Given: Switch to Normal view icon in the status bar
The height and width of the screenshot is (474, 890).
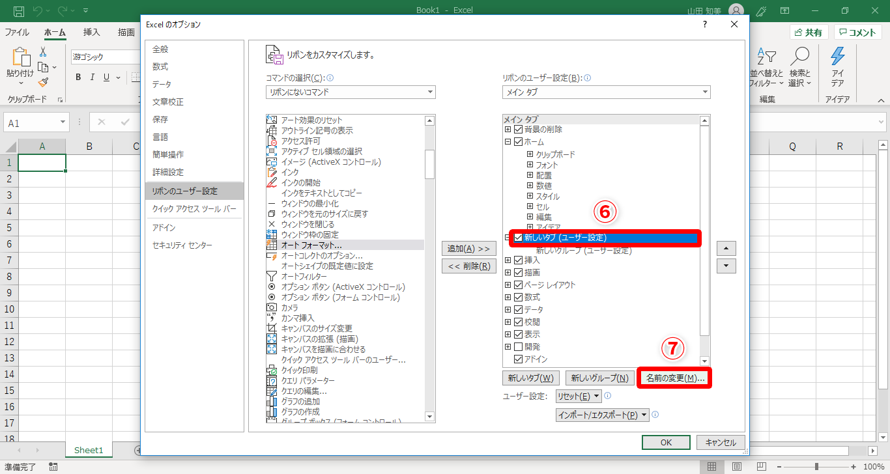Looking at the screenshot, I should (x=711, y=467).
